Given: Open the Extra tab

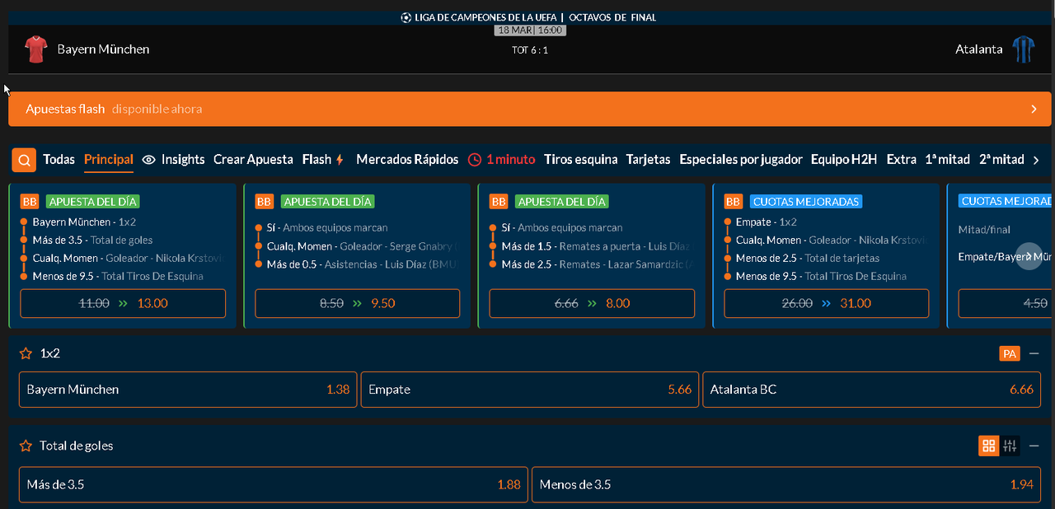Looking at the screenshot, I should click(902, 160).
